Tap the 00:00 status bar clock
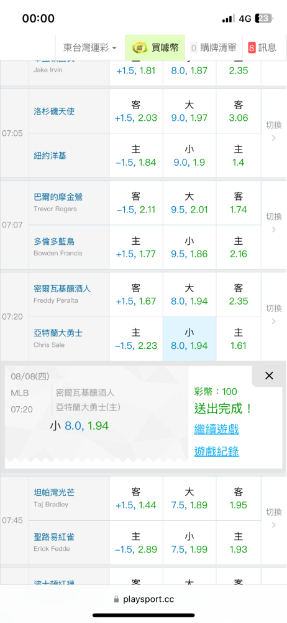 [x=39, y=18]
